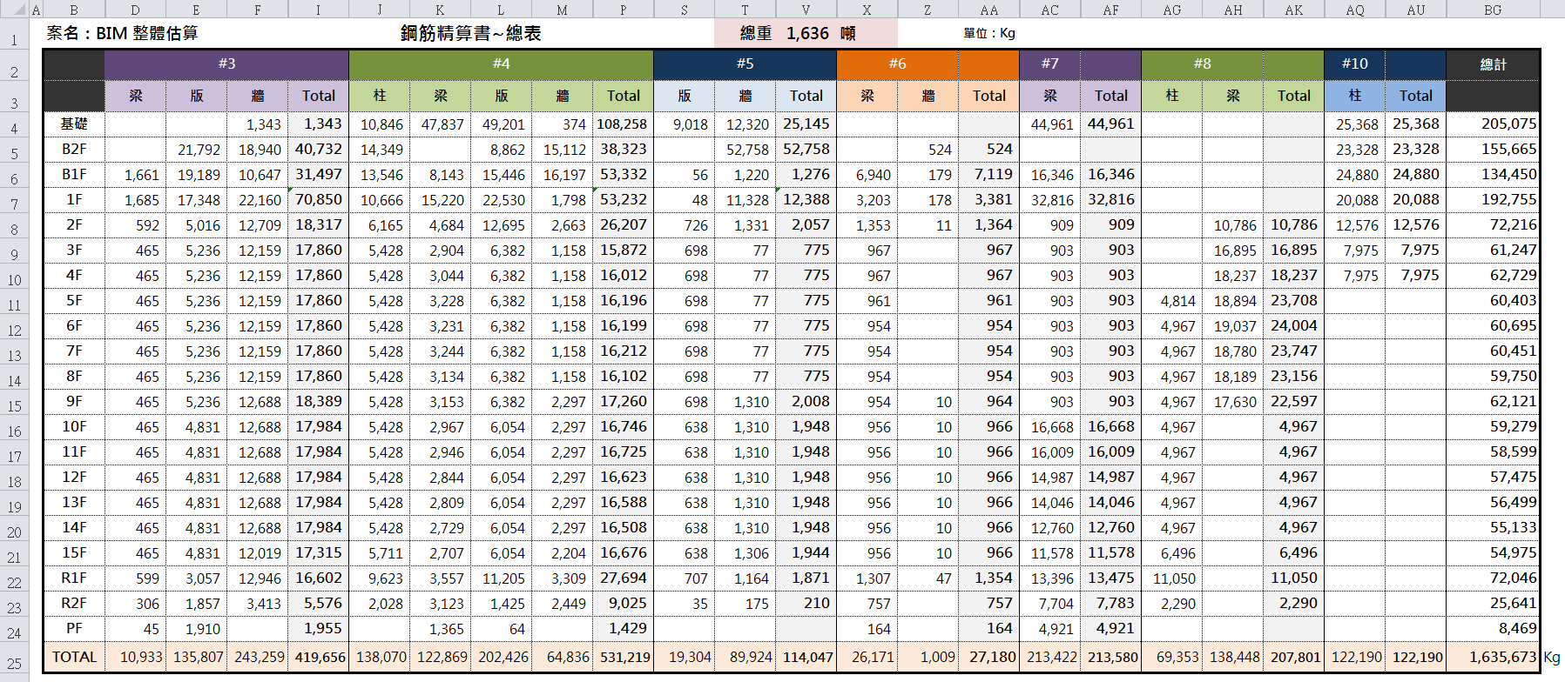1565x682 pixels.
Task: Select cell 213,580 in the TOTAL row
Action: click(1110, 657)
